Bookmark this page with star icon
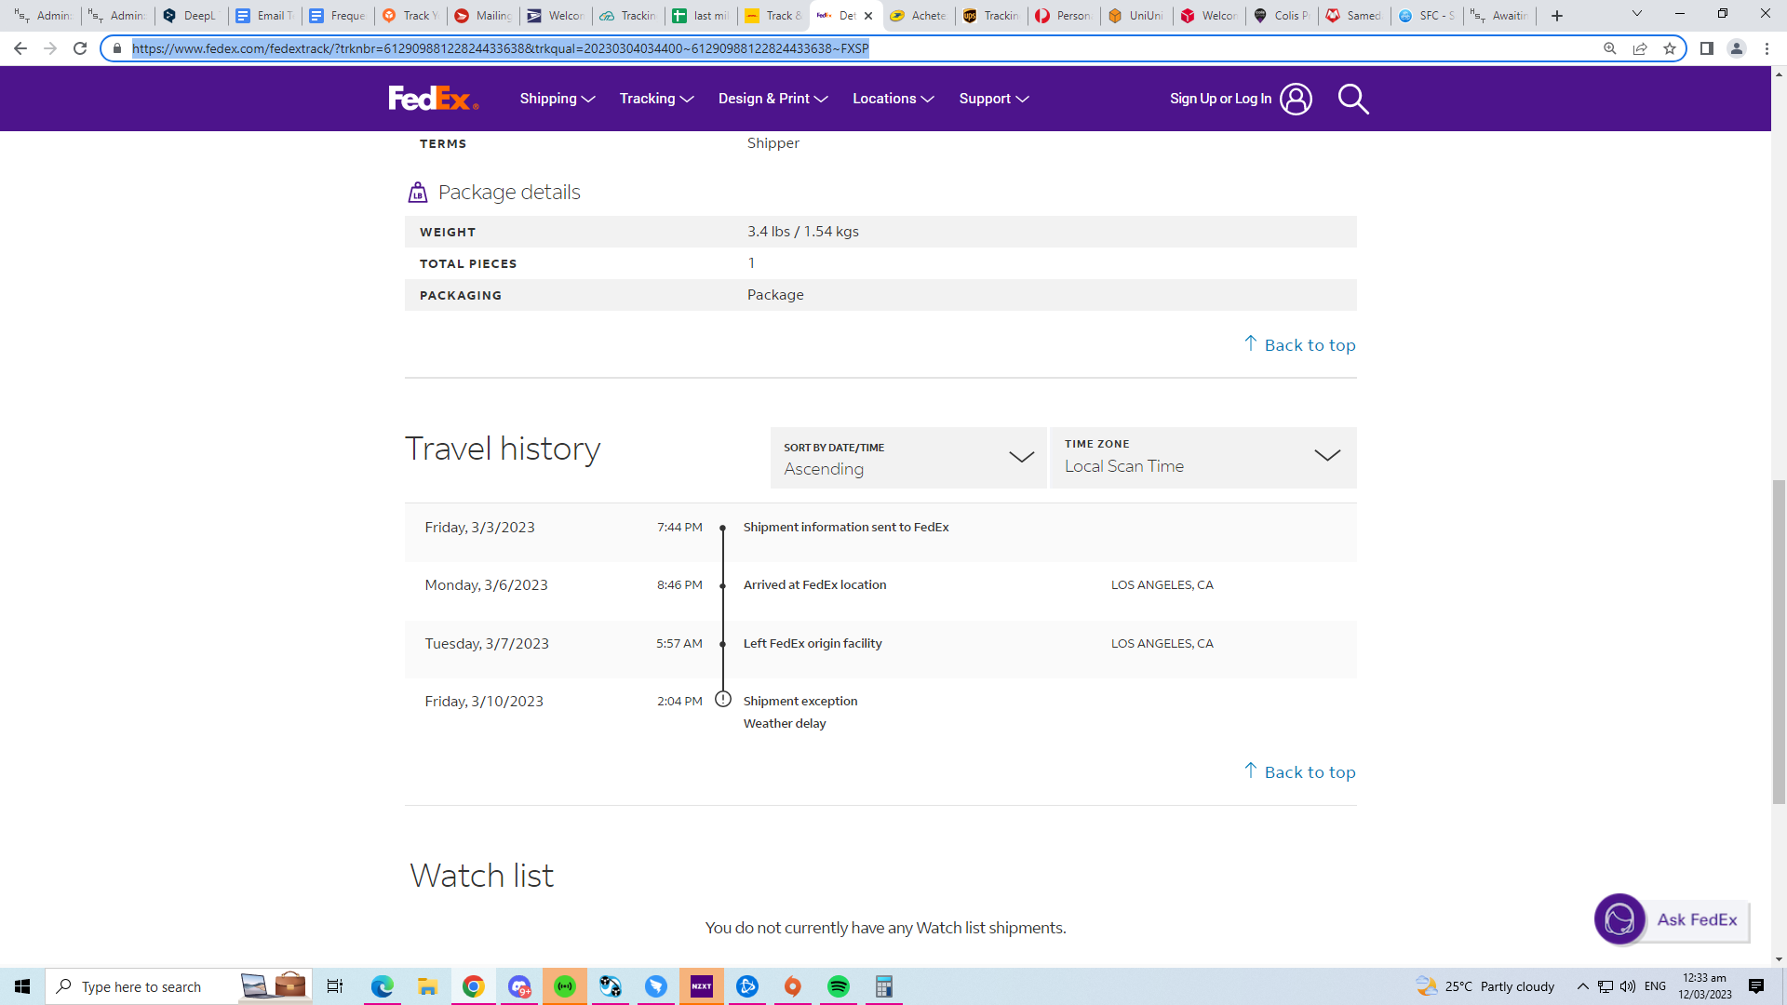Viewport: 1787px width, 1005px height. (1670, 48)
